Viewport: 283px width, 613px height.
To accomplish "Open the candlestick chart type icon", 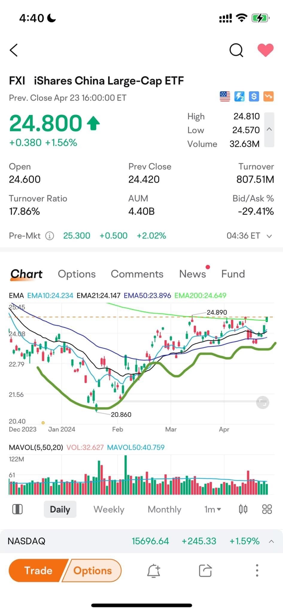I will point(243,509).
